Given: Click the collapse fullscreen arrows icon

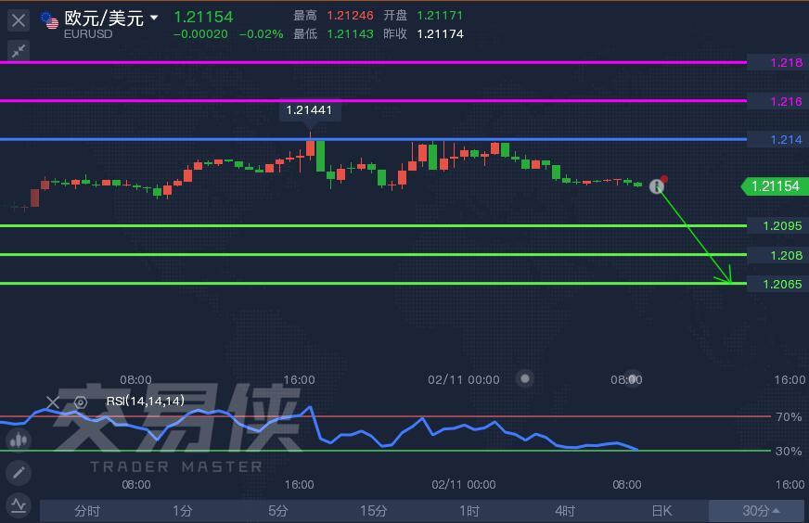Looking at the screenshot, I should pos(19,51).
